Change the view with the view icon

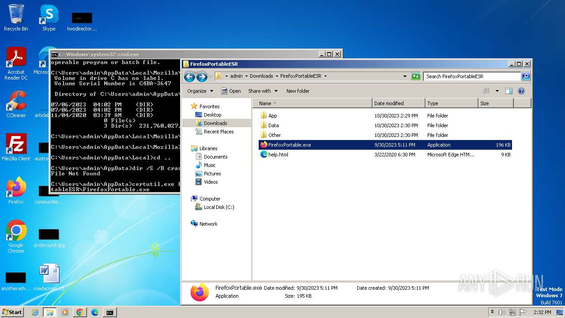coord(486,91)
